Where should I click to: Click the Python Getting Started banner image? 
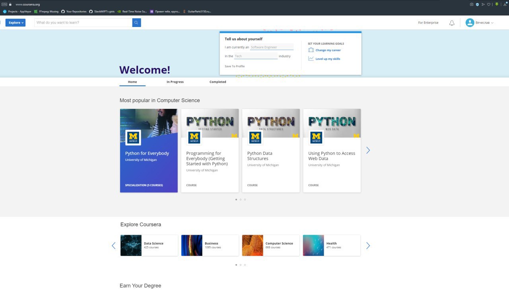210,123
